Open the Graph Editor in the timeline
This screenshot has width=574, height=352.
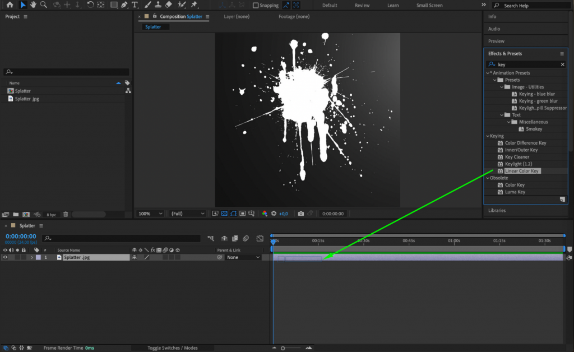click(x=260, y=238)
